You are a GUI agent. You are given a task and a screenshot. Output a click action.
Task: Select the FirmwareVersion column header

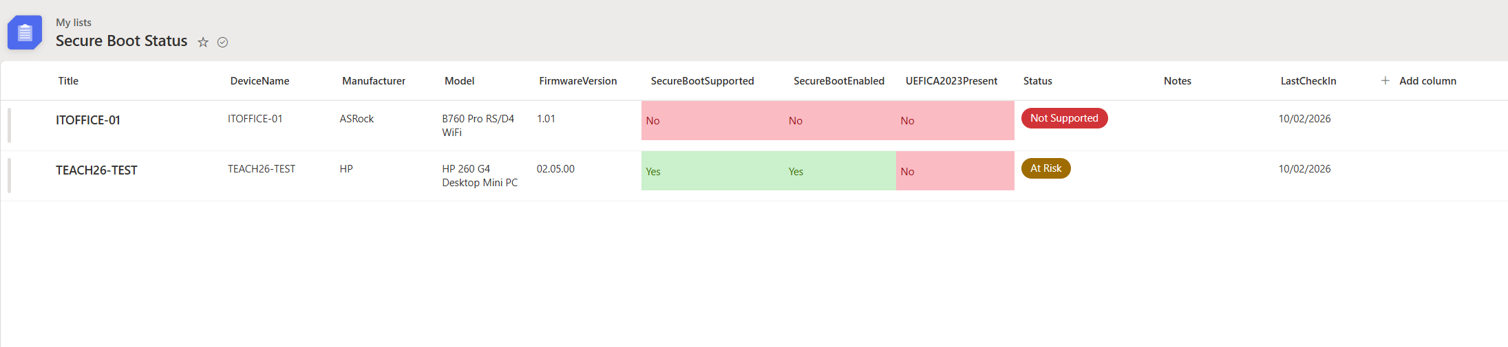pos(577,81)
